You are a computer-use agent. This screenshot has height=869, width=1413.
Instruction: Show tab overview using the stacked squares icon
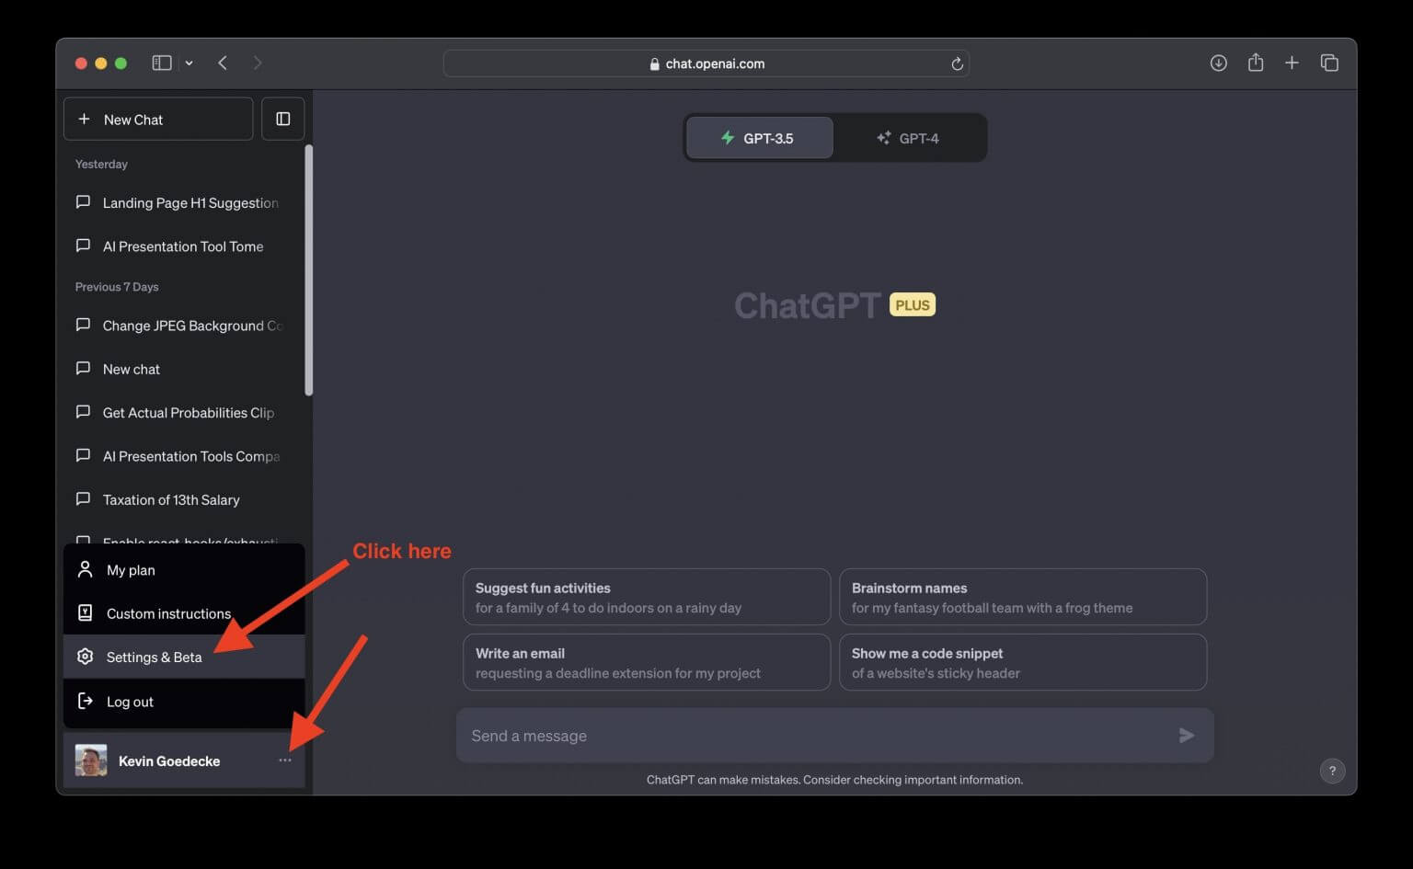coord(1329,62)
